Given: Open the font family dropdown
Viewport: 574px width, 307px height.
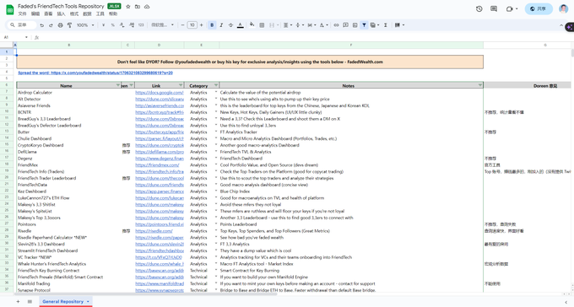Looking at the screenshot, I should 163,25.
